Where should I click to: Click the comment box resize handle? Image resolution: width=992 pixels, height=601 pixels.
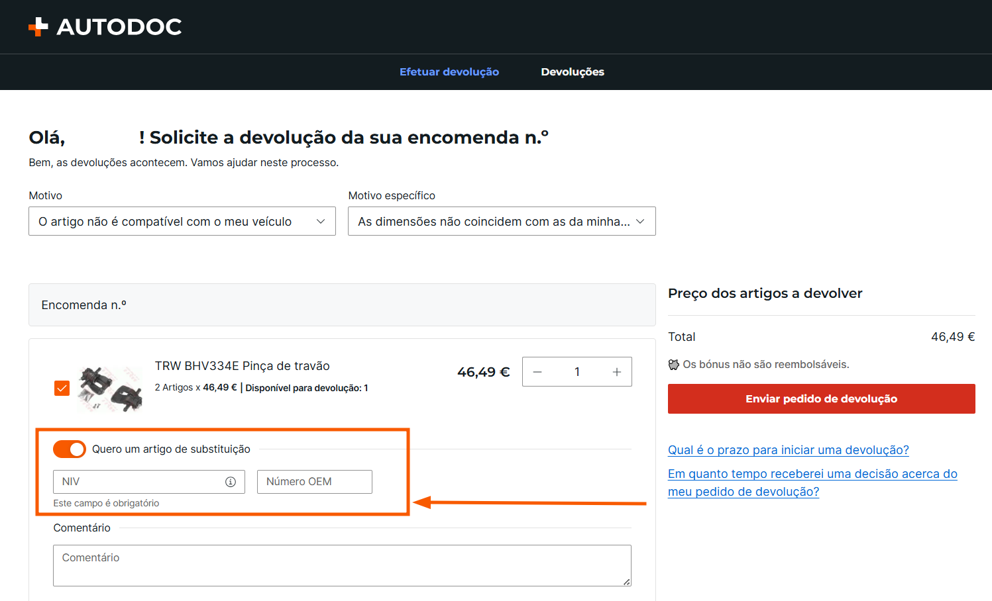tap(627, 582)
